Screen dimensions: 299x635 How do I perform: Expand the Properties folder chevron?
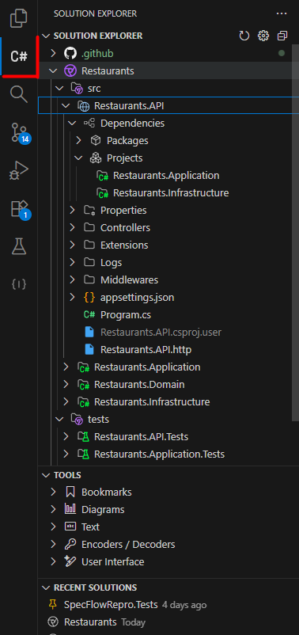click(72, 210)
